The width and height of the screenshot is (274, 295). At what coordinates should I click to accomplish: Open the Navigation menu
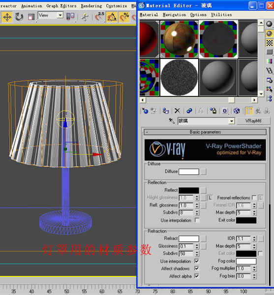(x=174, y=15)
